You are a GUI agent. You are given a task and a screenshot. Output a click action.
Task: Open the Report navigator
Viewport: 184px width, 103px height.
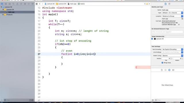(x=32, y=4)
